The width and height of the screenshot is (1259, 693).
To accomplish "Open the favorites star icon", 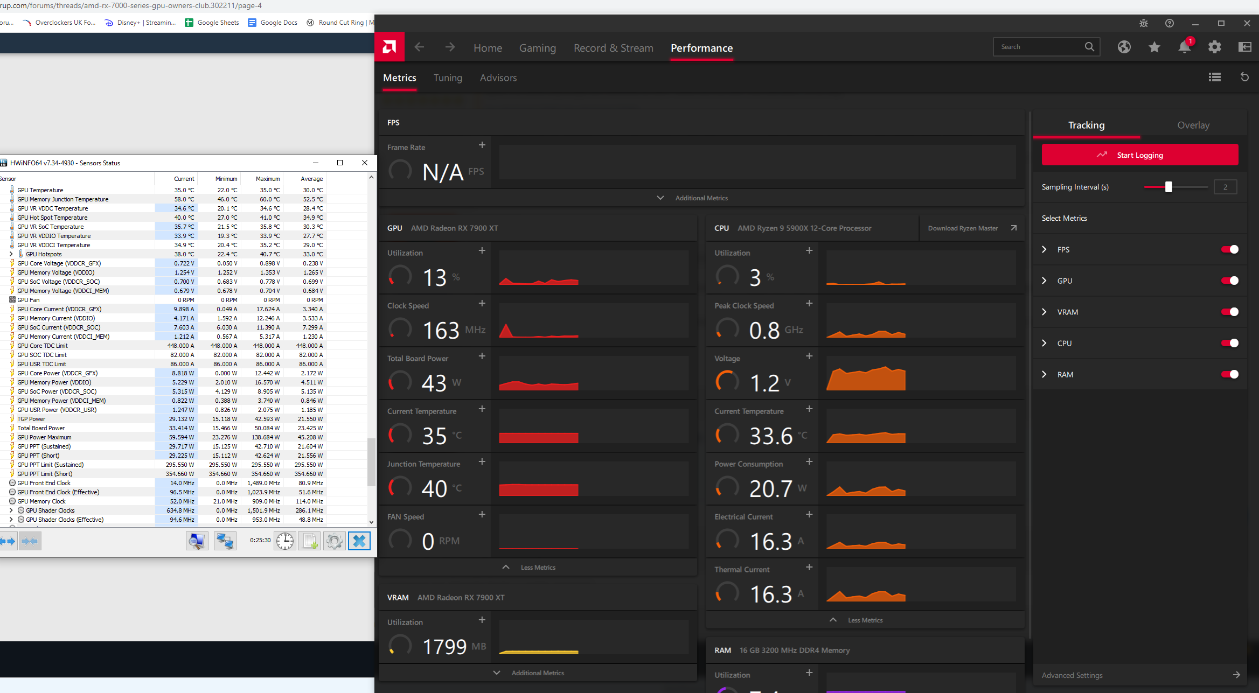I will click(x=1154, y=47).
